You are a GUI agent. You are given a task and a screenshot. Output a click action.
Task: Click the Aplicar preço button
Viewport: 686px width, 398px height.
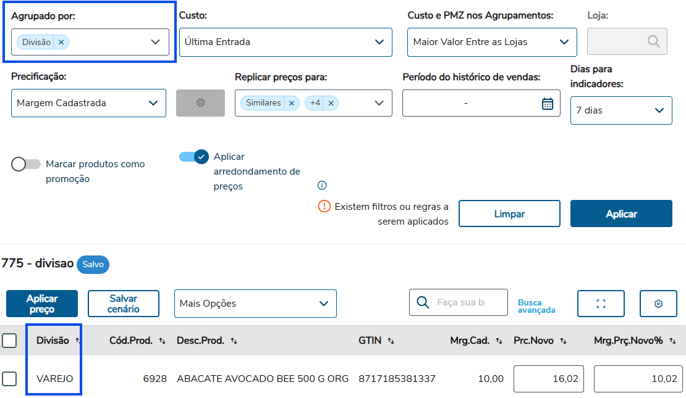click(42, 304)
